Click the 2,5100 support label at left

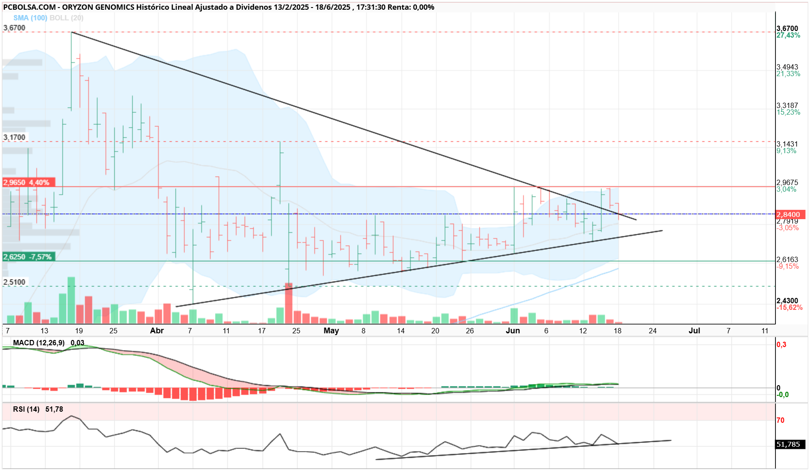(x=14, y=282)
